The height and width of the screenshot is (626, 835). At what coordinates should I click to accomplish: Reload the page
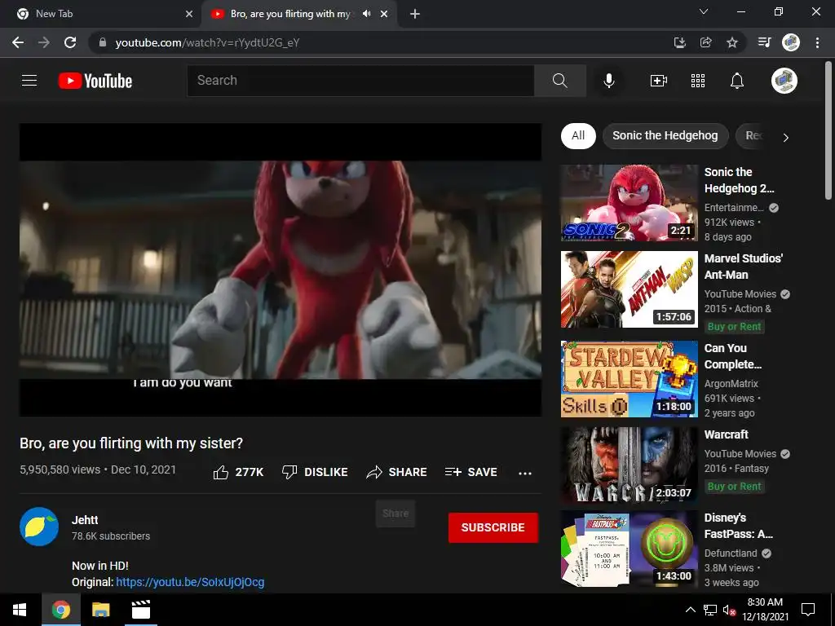[x=70, y=42]
